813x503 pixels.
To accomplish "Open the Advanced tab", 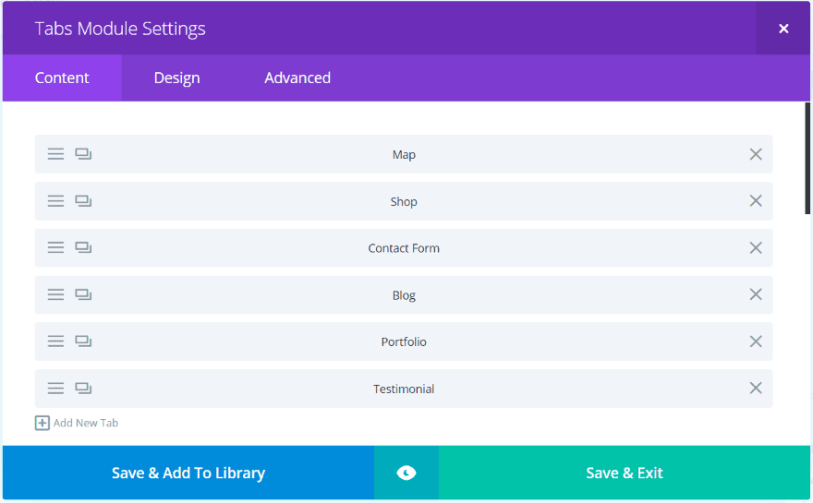I will click(x=297, y=78).
